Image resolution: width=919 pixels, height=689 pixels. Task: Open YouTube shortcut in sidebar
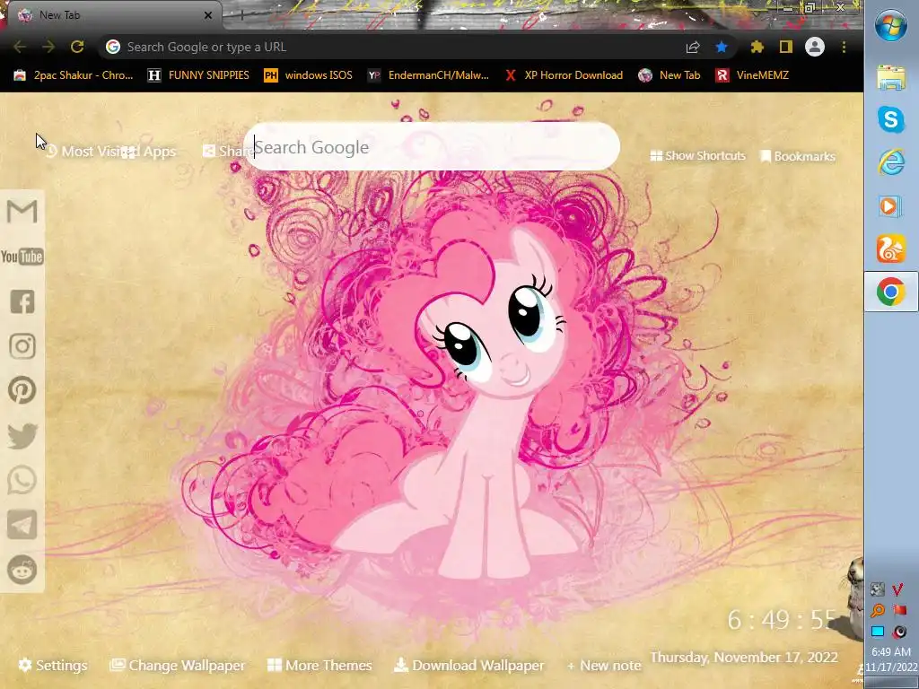(x=22, y=257)
